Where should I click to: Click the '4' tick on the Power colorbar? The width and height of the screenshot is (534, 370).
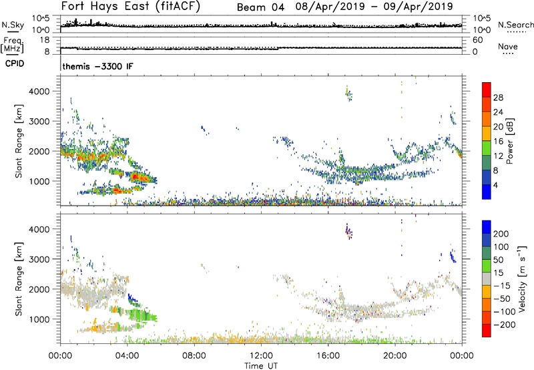496,185
